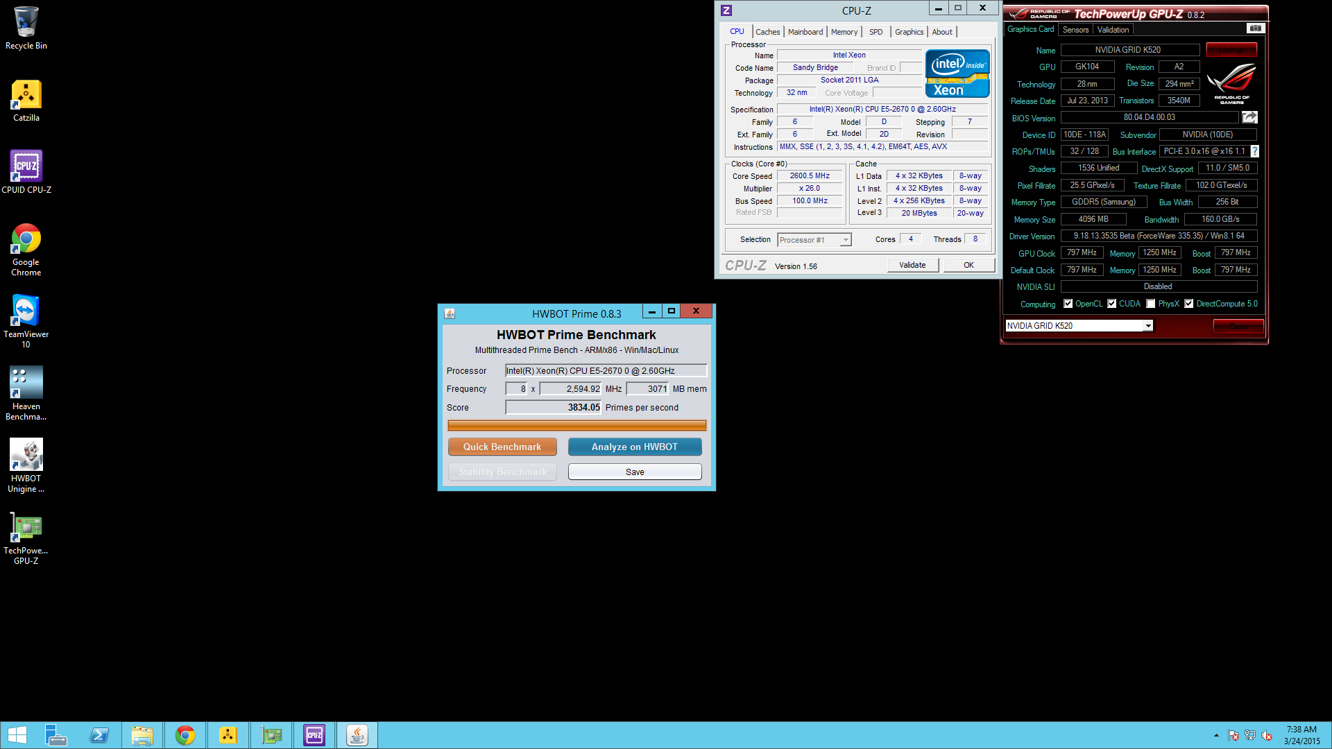Viewport: 1332px width, 749px height.
Task: Switch to CPU-Z taskbar icon
Action: [314, 735]
